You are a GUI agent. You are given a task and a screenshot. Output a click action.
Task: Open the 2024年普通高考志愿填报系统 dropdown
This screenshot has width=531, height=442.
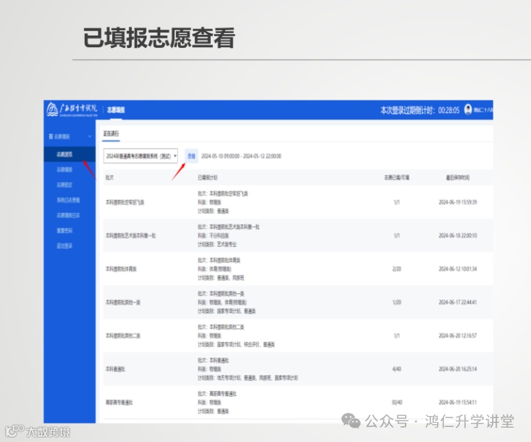point(140,156)
